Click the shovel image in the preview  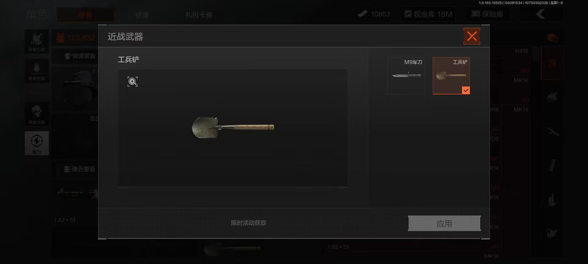[x=233, y=127]
